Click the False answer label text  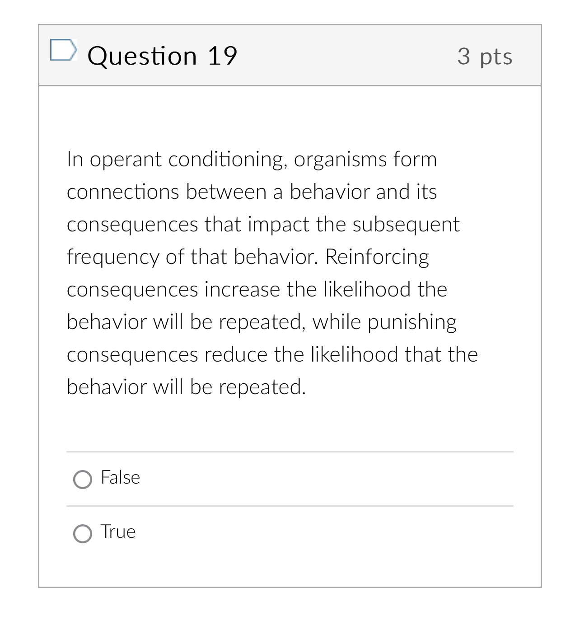(x=120, y=478)
